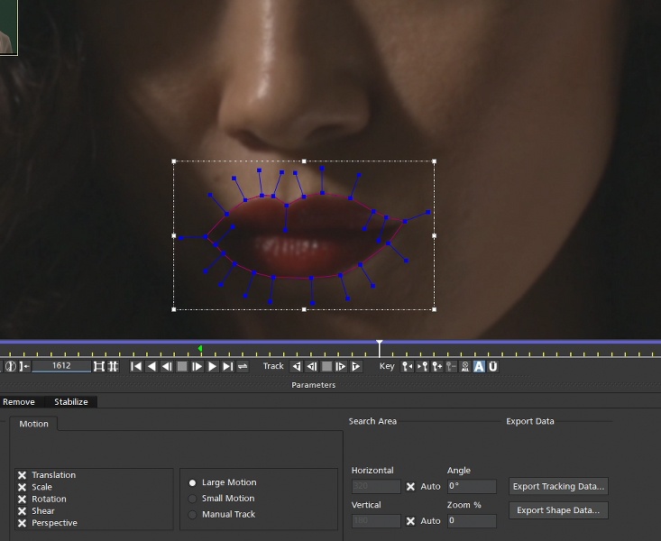661x541 pixels.
Task: Jump to the previous keyframe
Action: coord(407,366)
